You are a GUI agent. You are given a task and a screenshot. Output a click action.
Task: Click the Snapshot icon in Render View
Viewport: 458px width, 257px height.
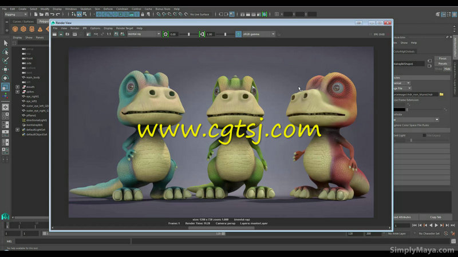pyautogui.click(x=68, y=34)
